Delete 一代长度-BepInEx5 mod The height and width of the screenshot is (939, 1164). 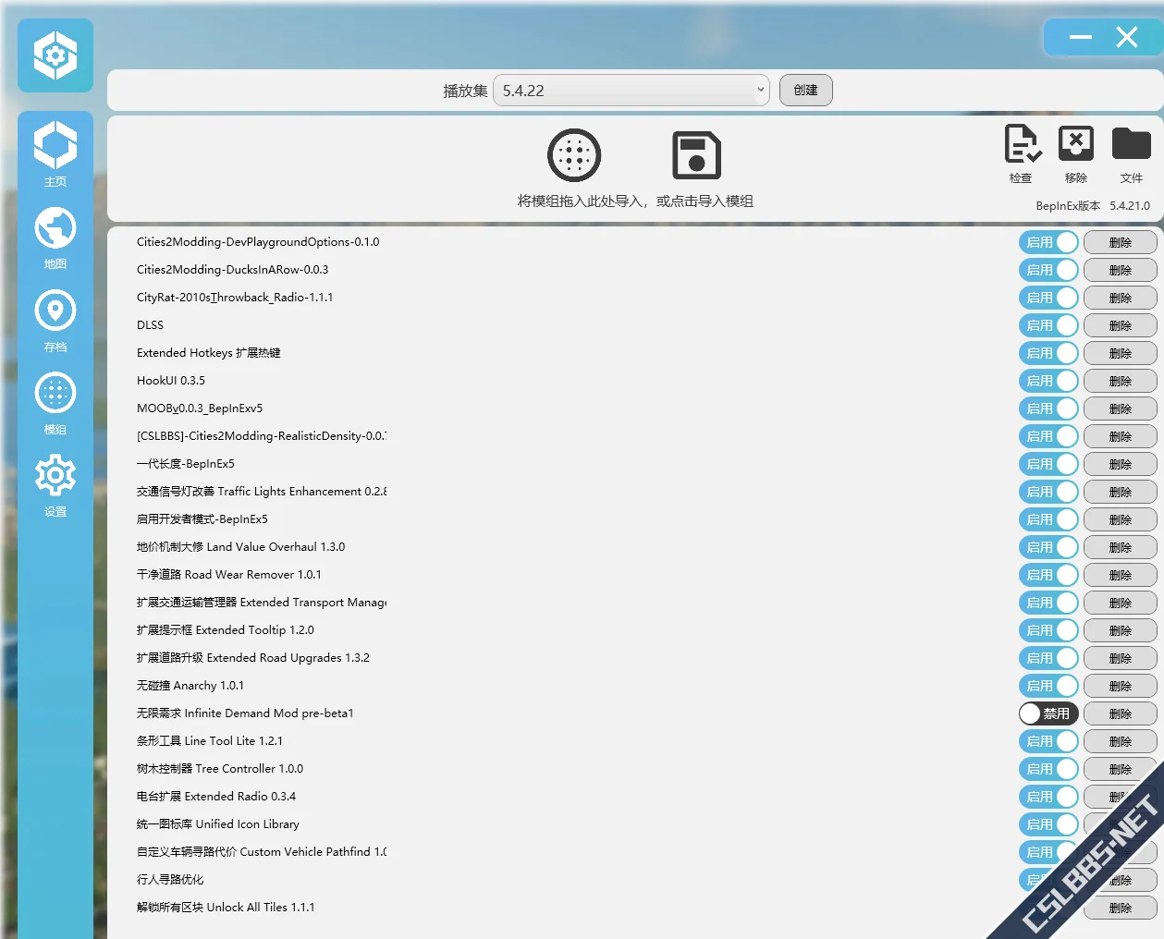pyautogui.click(x=1121, y=464)
